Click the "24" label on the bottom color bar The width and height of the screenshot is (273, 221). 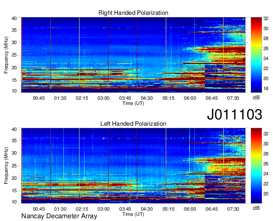266,174
